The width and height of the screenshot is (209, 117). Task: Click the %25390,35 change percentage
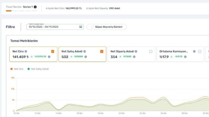click(40, 56)
